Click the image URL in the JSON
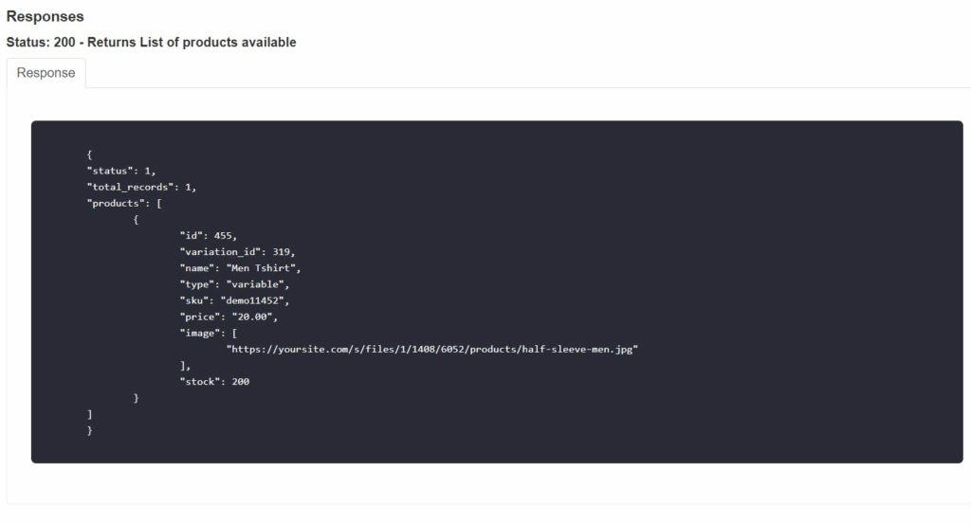This screenshot has width=971, height=525. 431,350
